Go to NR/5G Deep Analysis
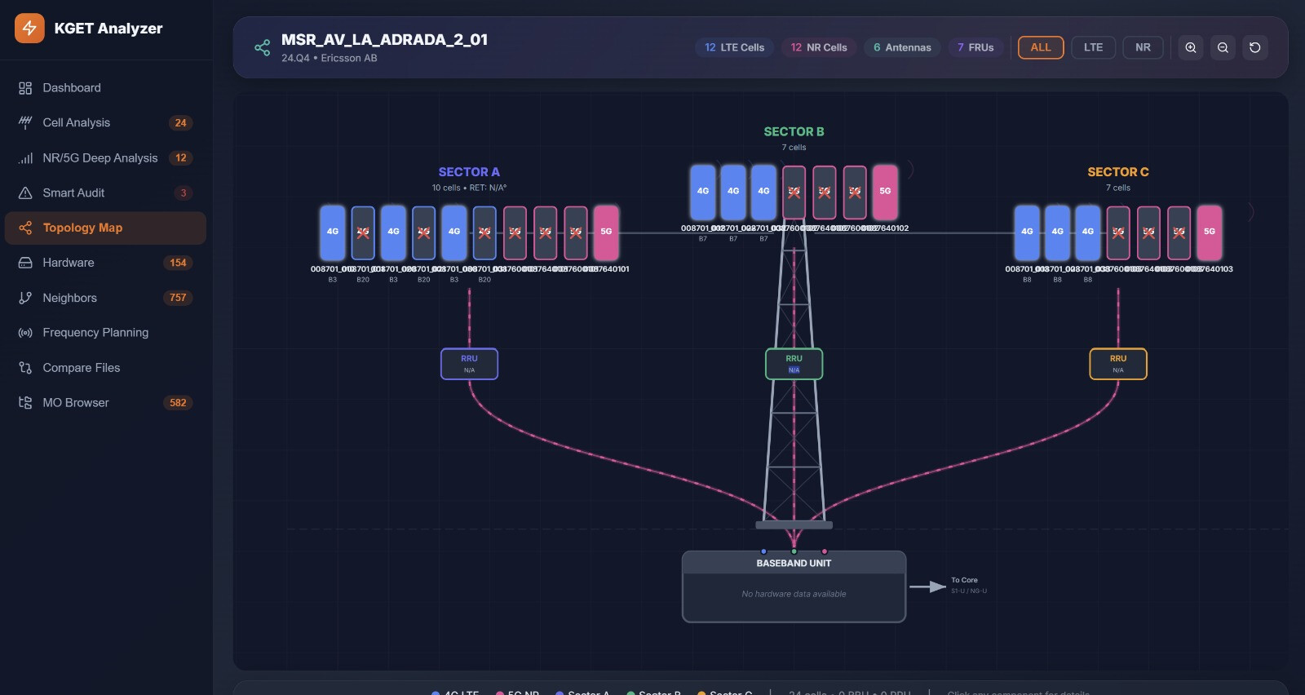 pos(100,157)
